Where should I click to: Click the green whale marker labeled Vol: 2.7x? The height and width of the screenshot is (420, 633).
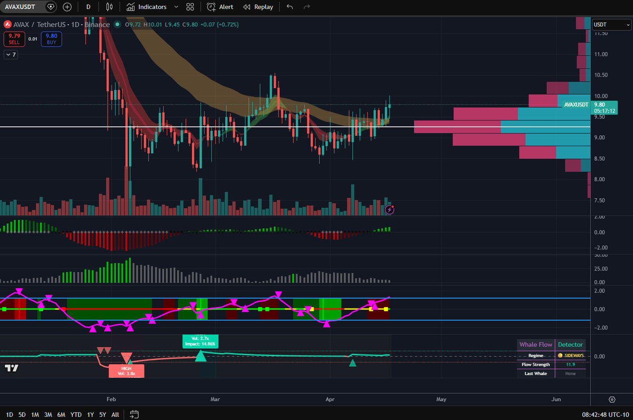[x=199, y=340]
